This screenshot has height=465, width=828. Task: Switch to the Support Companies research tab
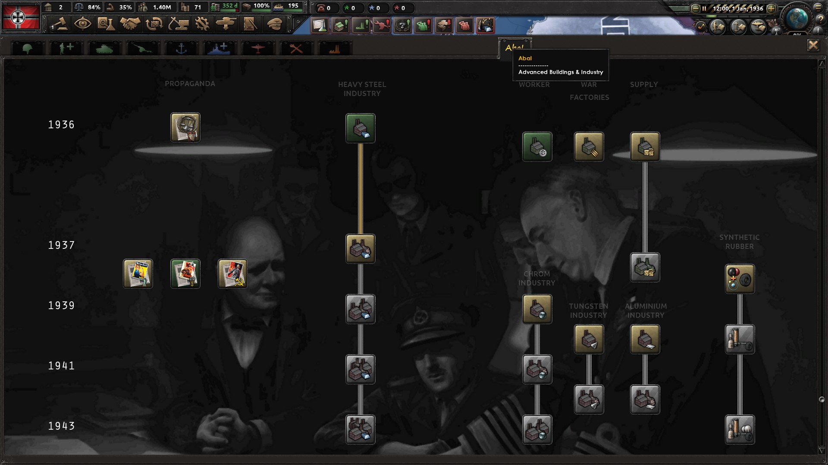pyautogui.click(x=66, y=48)
